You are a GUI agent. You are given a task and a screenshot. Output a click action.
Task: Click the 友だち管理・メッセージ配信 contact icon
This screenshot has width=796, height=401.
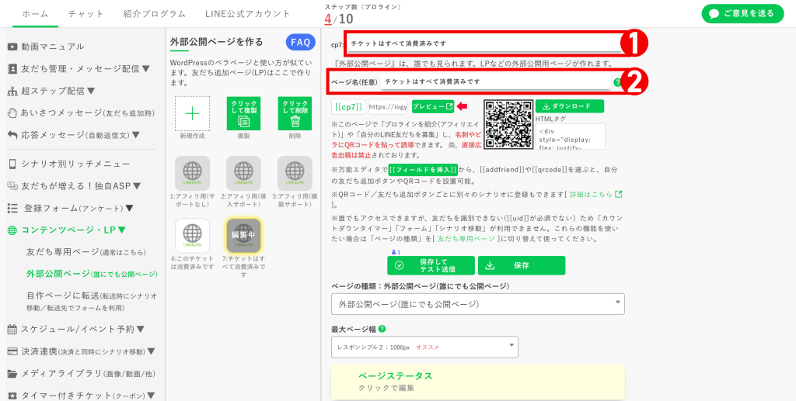click(12, 69)
